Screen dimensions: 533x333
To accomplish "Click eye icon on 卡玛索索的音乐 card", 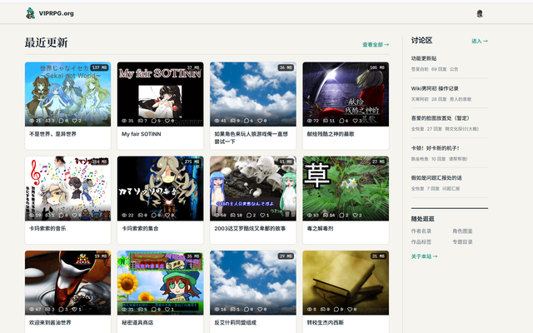I will click(32, 215).
